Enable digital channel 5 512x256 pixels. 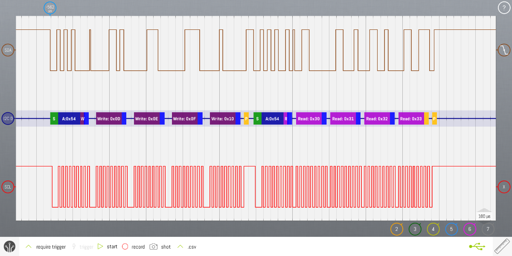coord(451,230)
